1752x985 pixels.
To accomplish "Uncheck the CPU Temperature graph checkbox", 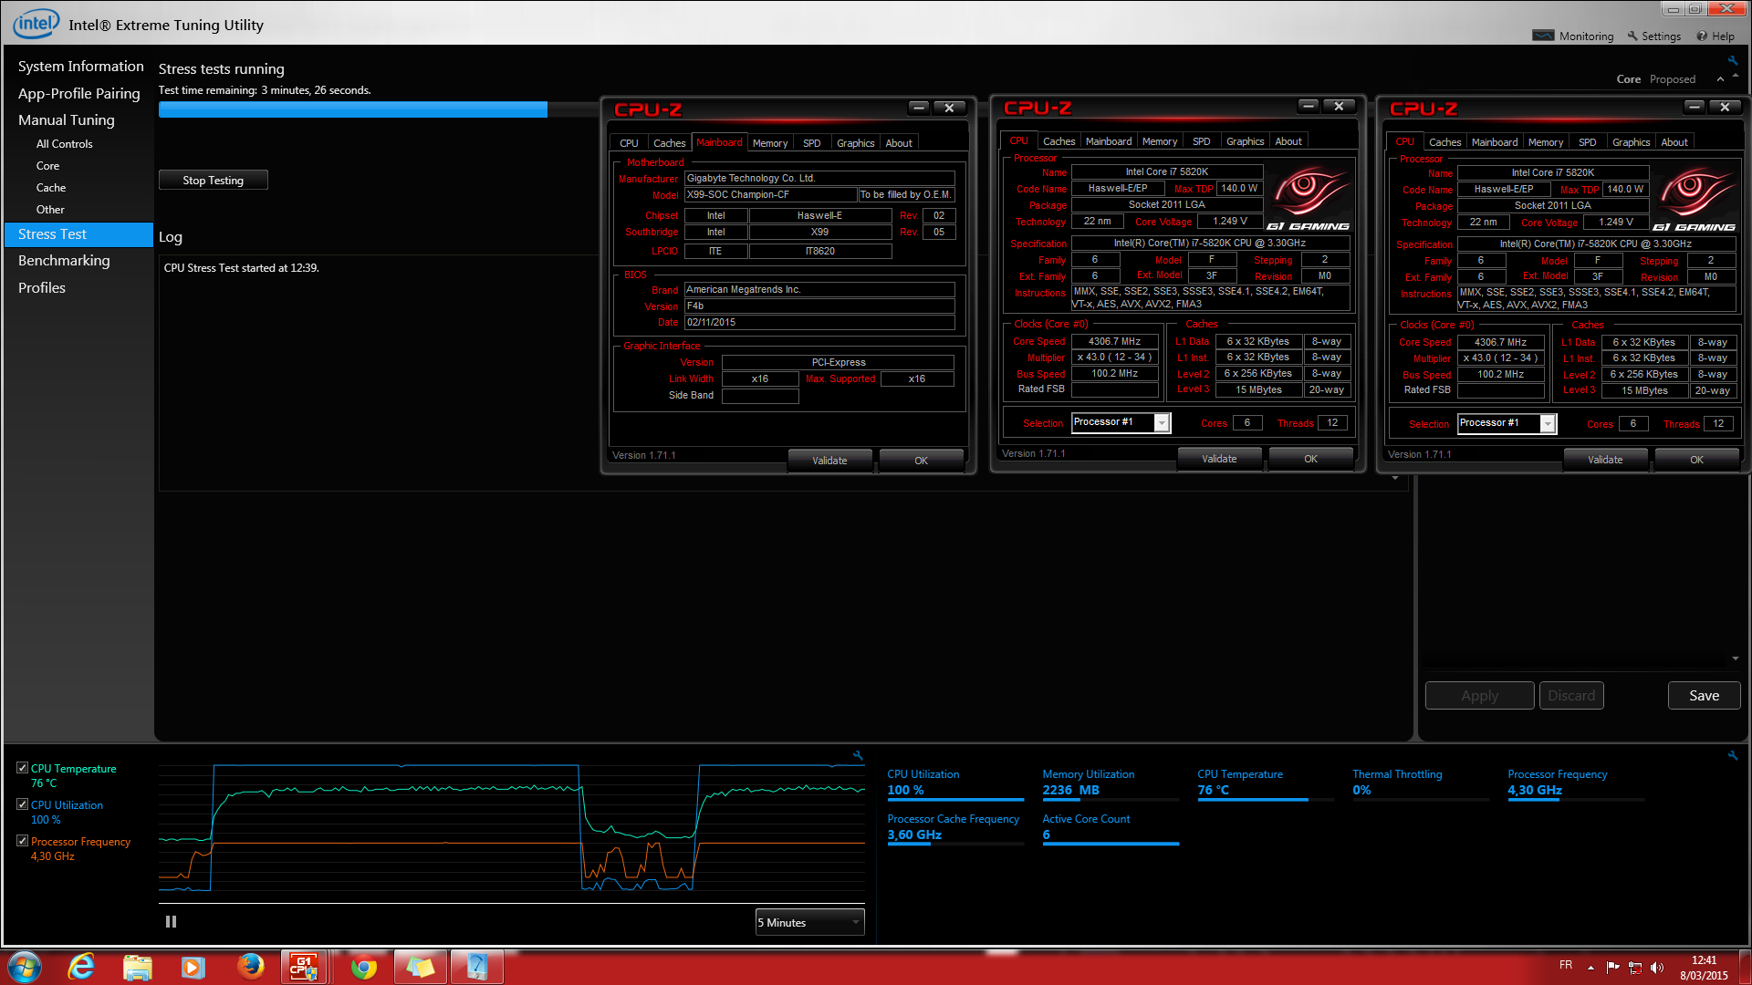I will (23, 769).
